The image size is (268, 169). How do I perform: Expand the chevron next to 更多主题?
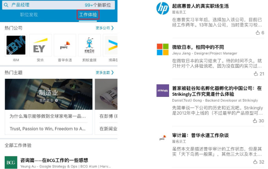pyautogui.click(x=112, y=72)
